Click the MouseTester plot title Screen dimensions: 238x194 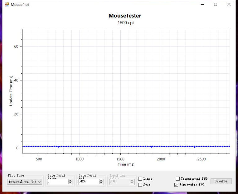coord(125,16)
